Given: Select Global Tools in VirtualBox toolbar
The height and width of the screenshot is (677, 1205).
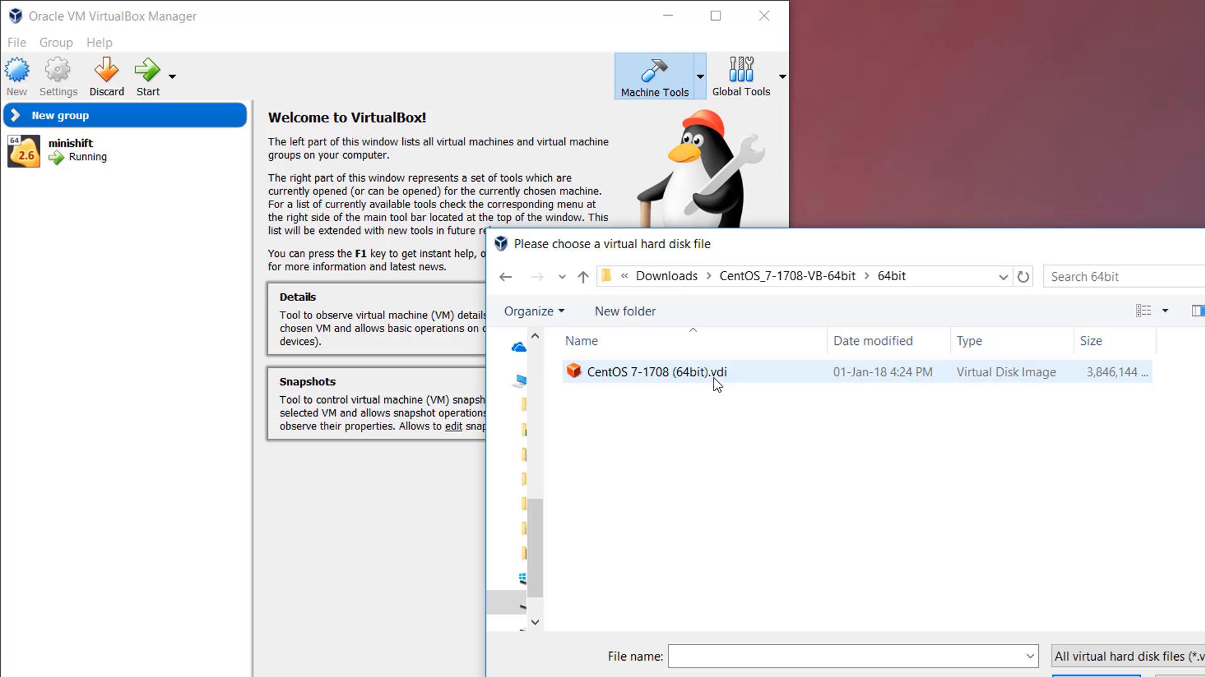Looking at the screenshot, I should [x=741, y=76].
